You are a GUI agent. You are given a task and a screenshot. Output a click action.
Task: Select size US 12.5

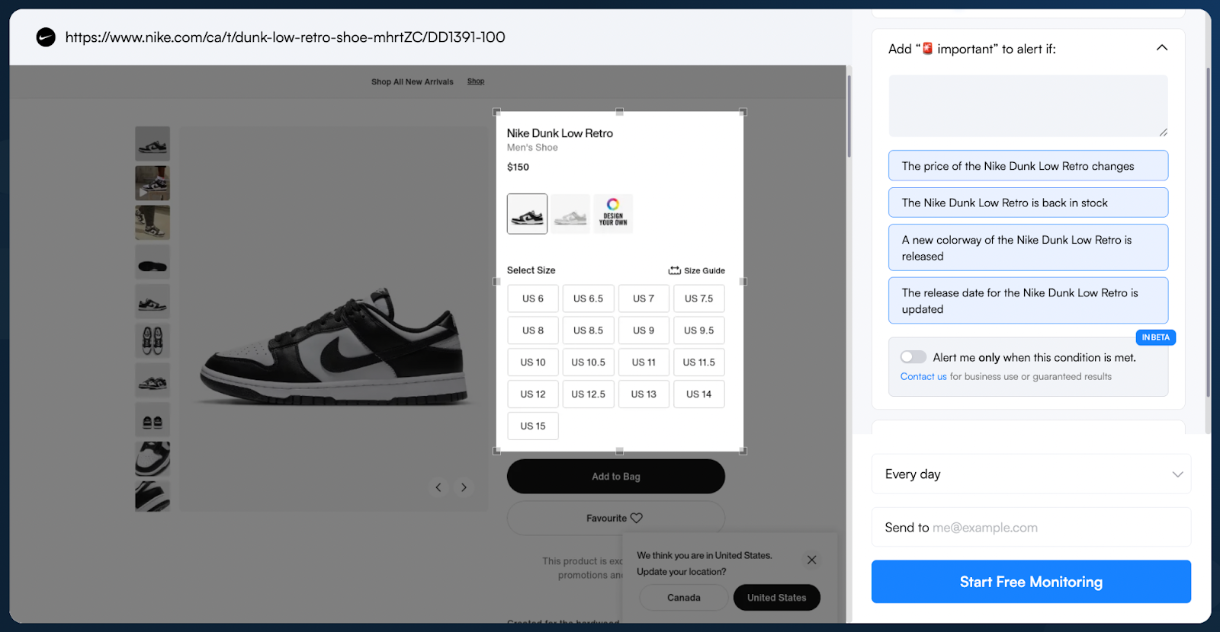coord(588,394)
